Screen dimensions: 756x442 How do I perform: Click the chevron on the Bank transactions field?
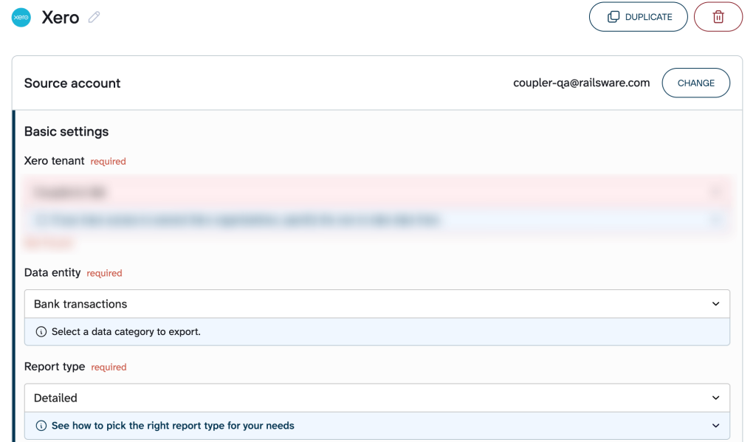[715, 303]
